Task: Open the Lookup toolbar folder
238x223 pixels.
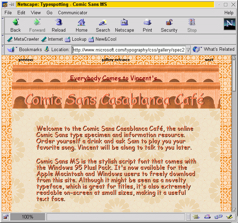Action: pos(76,39)
